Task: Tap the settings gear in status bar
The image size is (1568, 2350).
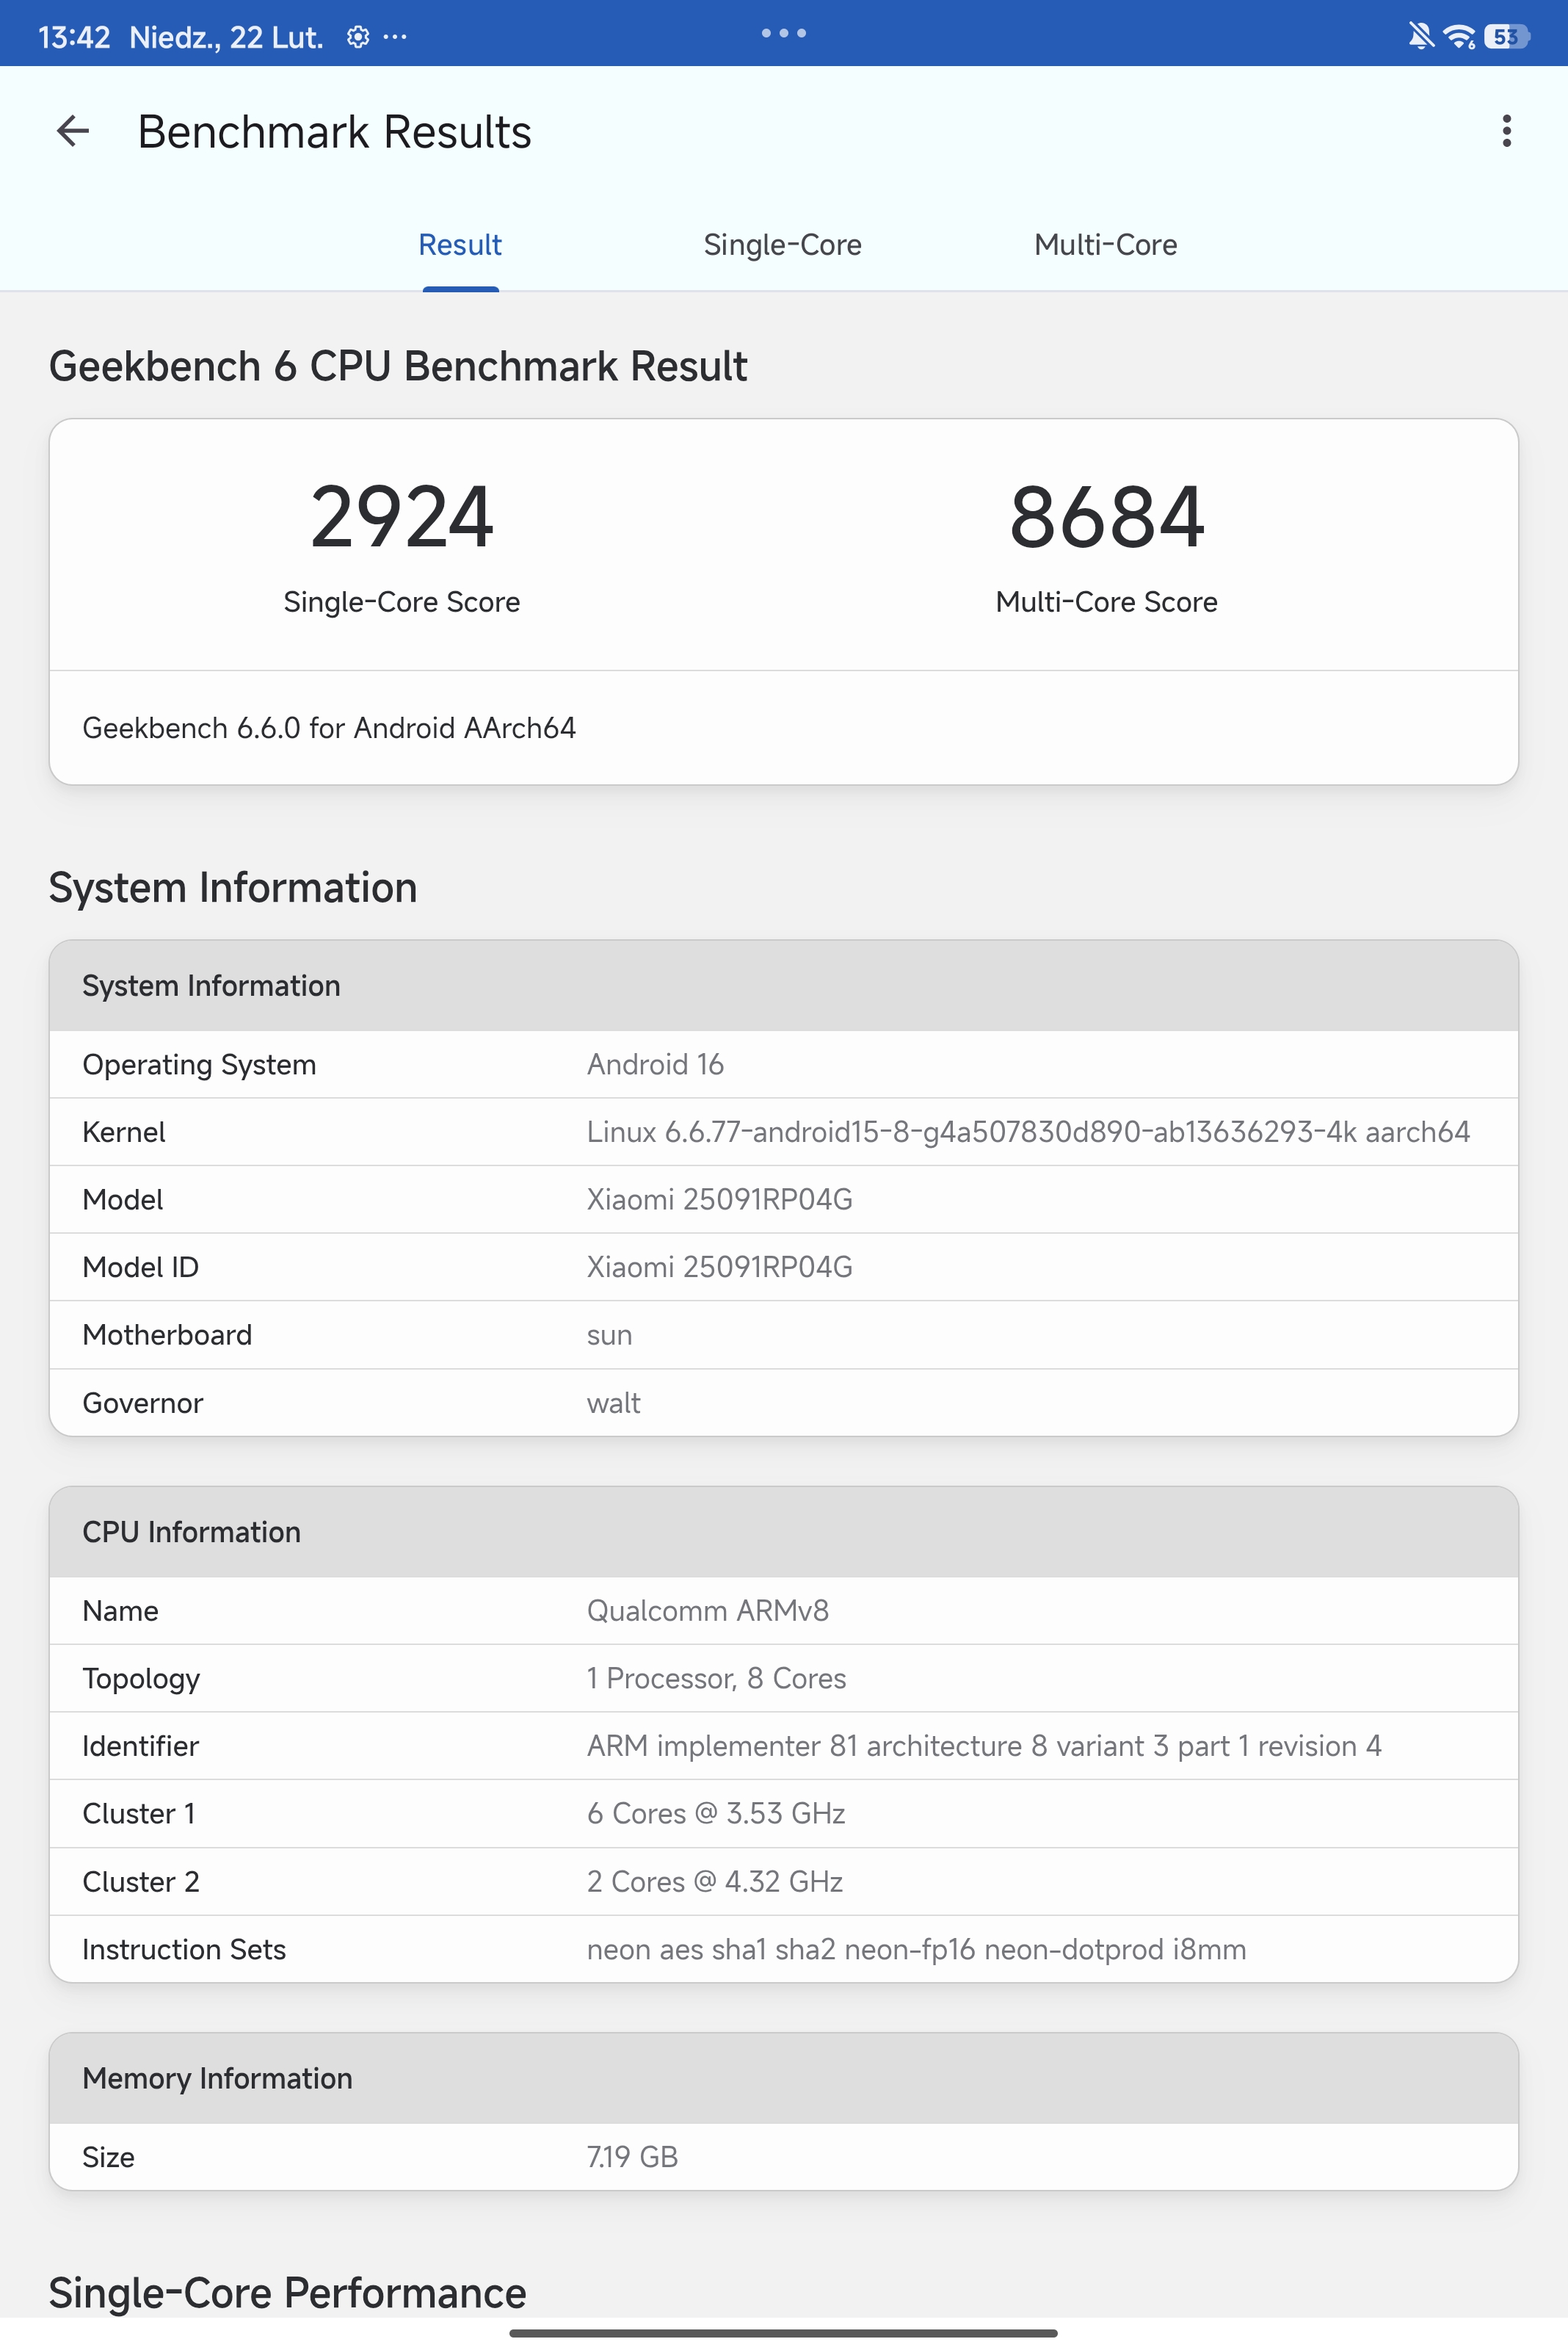Action: (358, 37)
